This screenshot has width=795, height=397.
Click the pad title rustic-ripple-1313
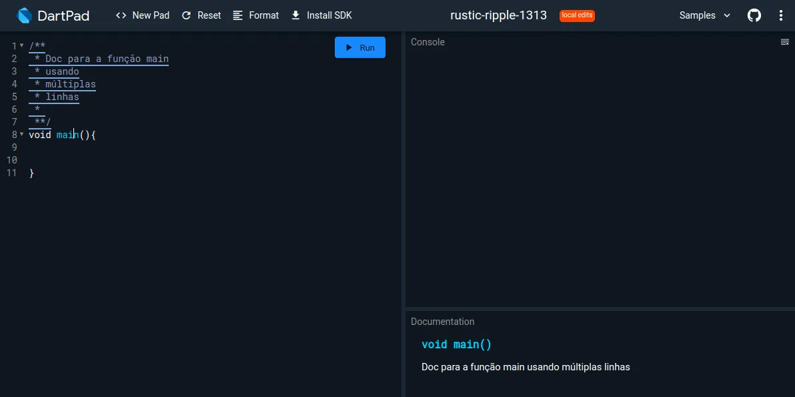[498, 16]
